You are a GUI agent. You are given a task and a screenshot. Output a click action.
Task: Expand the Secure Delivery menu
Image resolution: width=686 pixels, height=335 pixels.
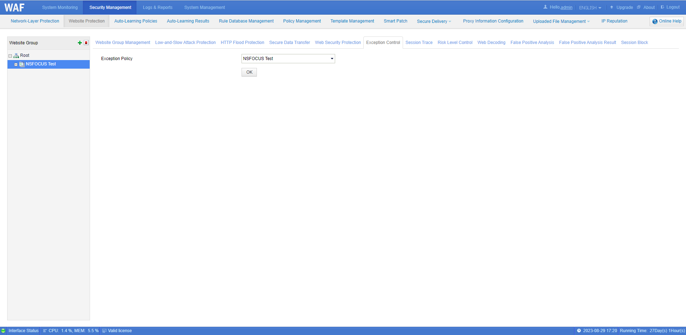coord(434,21)
